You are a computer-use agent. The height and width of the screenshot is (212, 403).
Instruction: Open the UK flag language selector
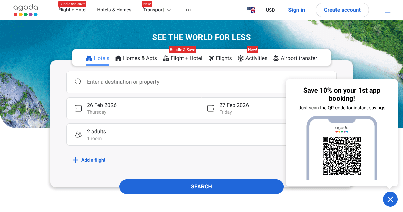click(251, 10)
